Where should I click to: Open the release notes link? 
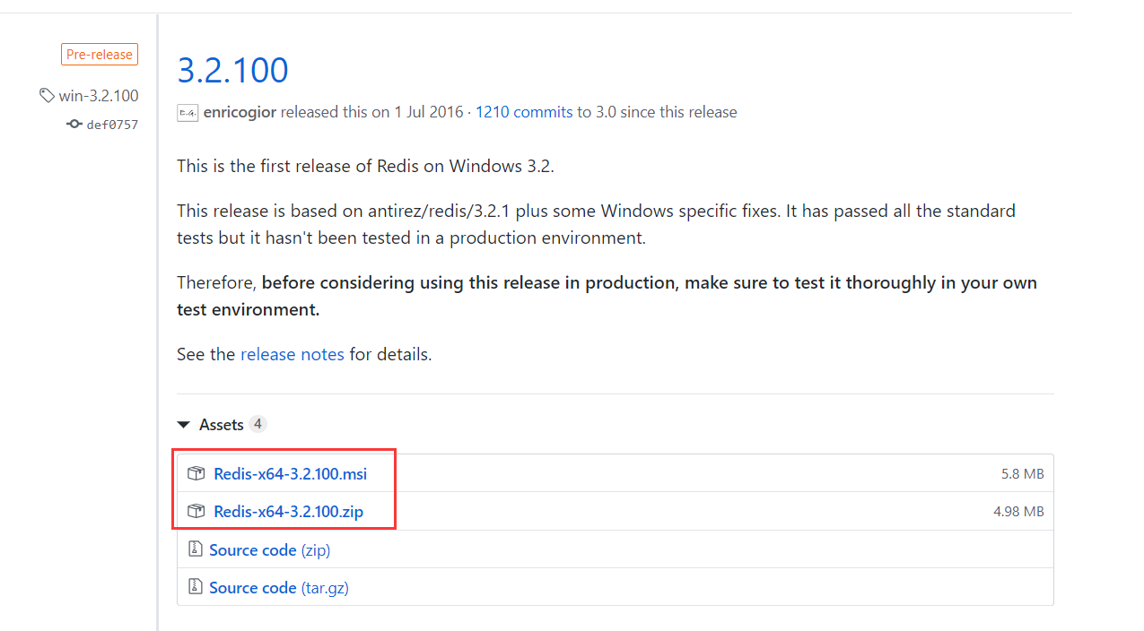[x=292, y=353]
